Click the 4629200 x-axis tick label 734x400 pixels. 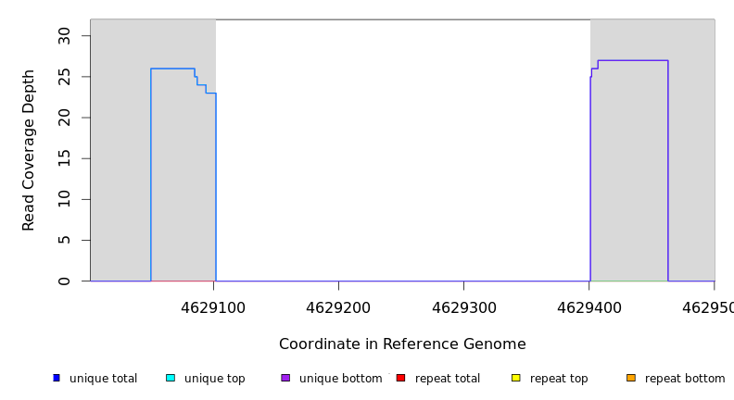(338, 307)
